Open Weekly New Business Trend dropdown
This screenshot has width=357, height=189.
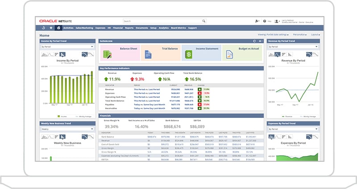67,129
